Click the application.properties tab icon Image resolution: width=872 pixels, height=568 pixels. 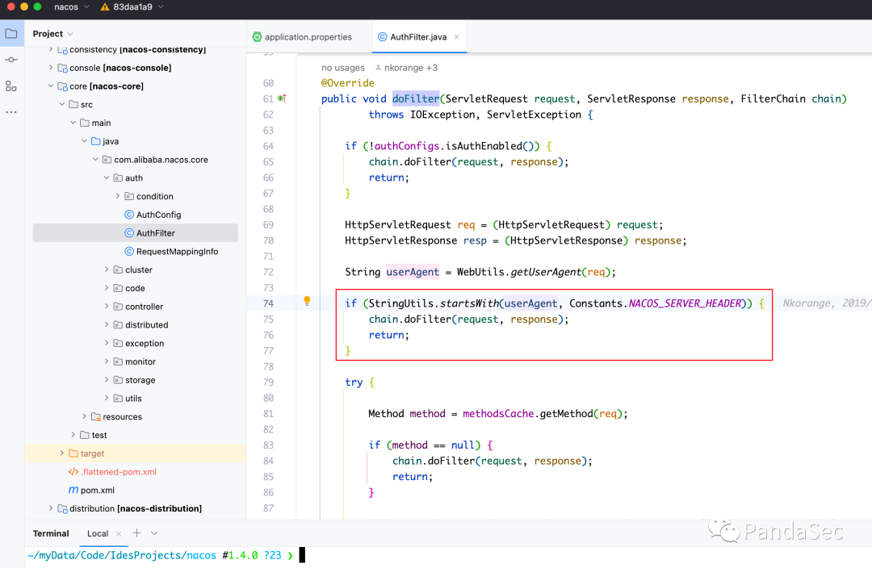click(257, 36)
